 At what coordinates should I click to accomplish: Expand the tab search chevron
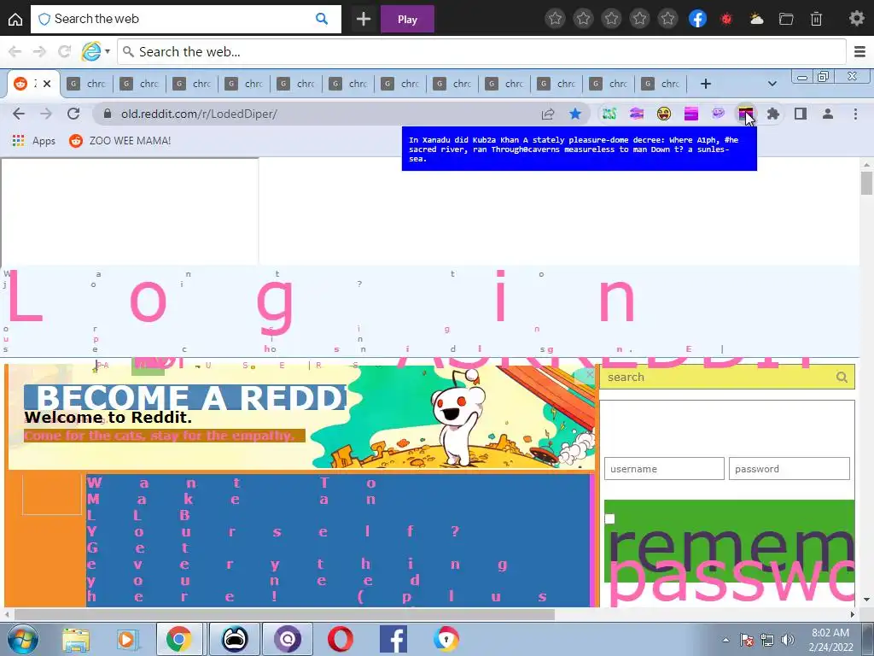772,84
